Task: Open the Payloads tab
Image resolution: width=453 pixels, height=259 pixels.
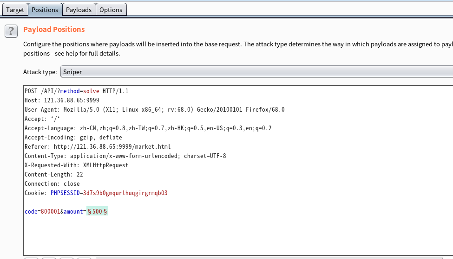Action: point(79,10)
